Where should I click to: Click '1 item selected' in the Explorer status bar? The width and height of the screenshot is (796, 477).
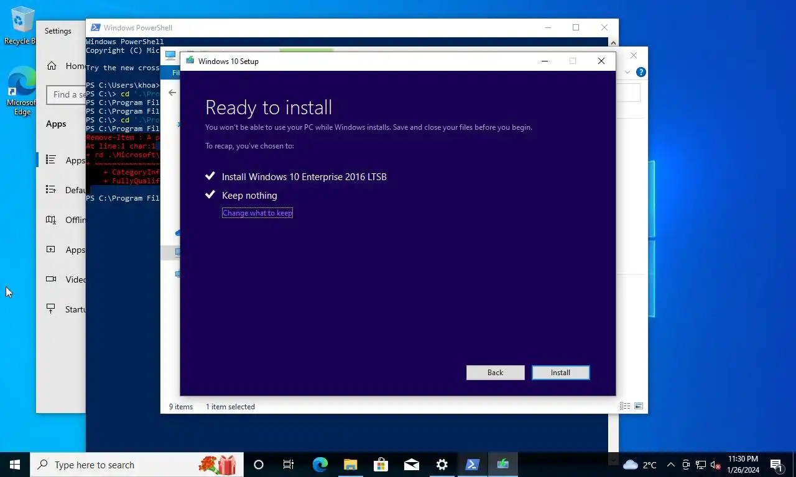pos(230,407)
